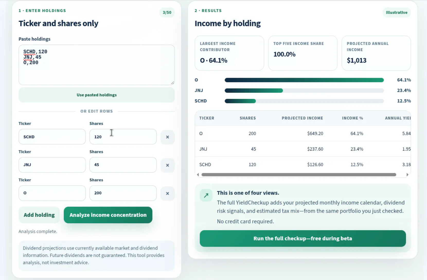Click the 23.4% label beside JNJ bar
The width and height of the screenshot is (427, 280).
(x=404, y=91)
